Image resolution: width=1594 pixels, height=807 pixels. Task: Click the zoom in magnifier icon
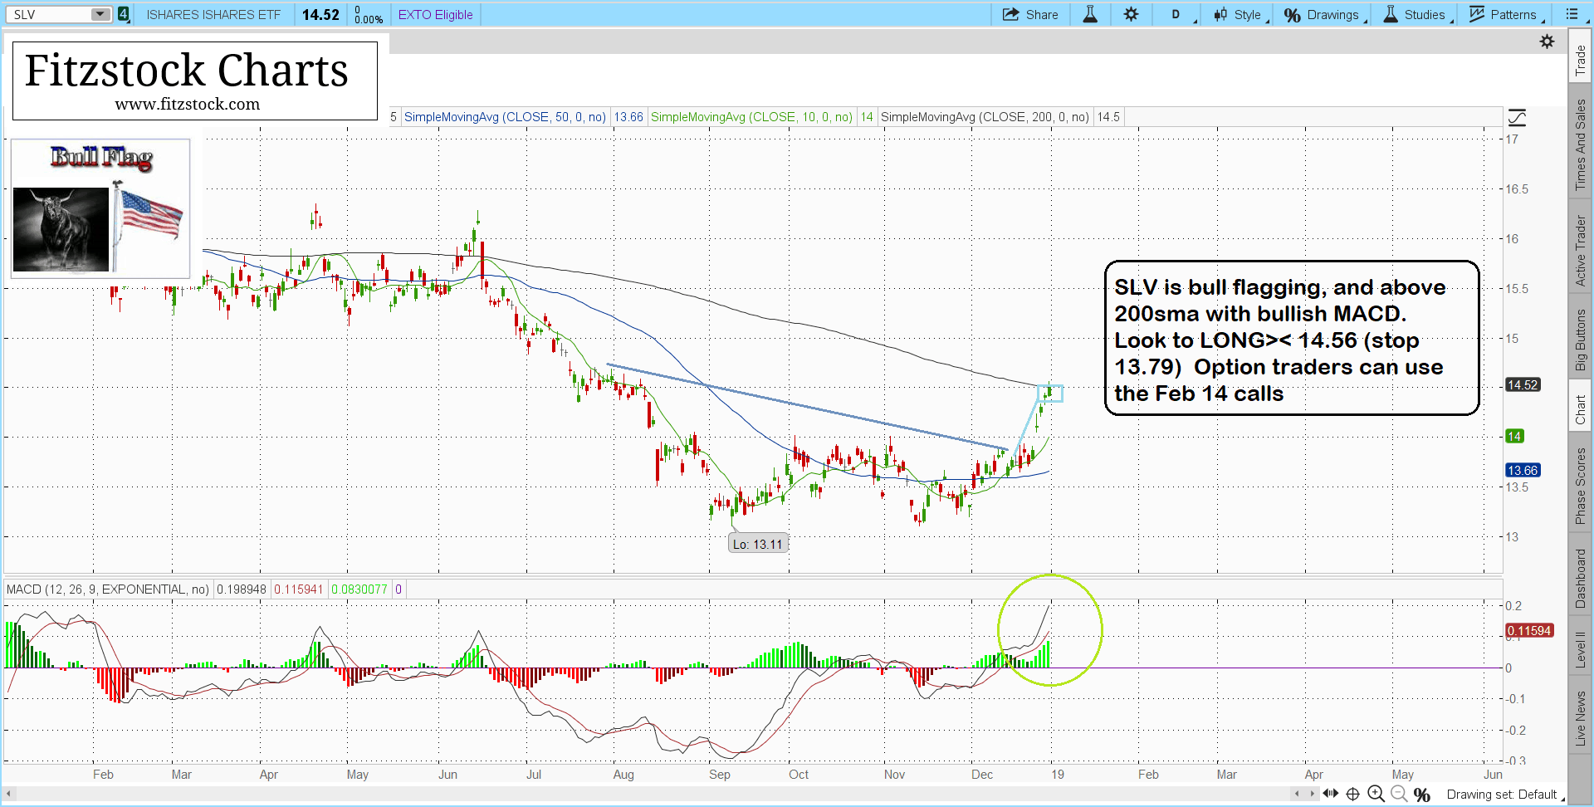[x=1376, y=795]
